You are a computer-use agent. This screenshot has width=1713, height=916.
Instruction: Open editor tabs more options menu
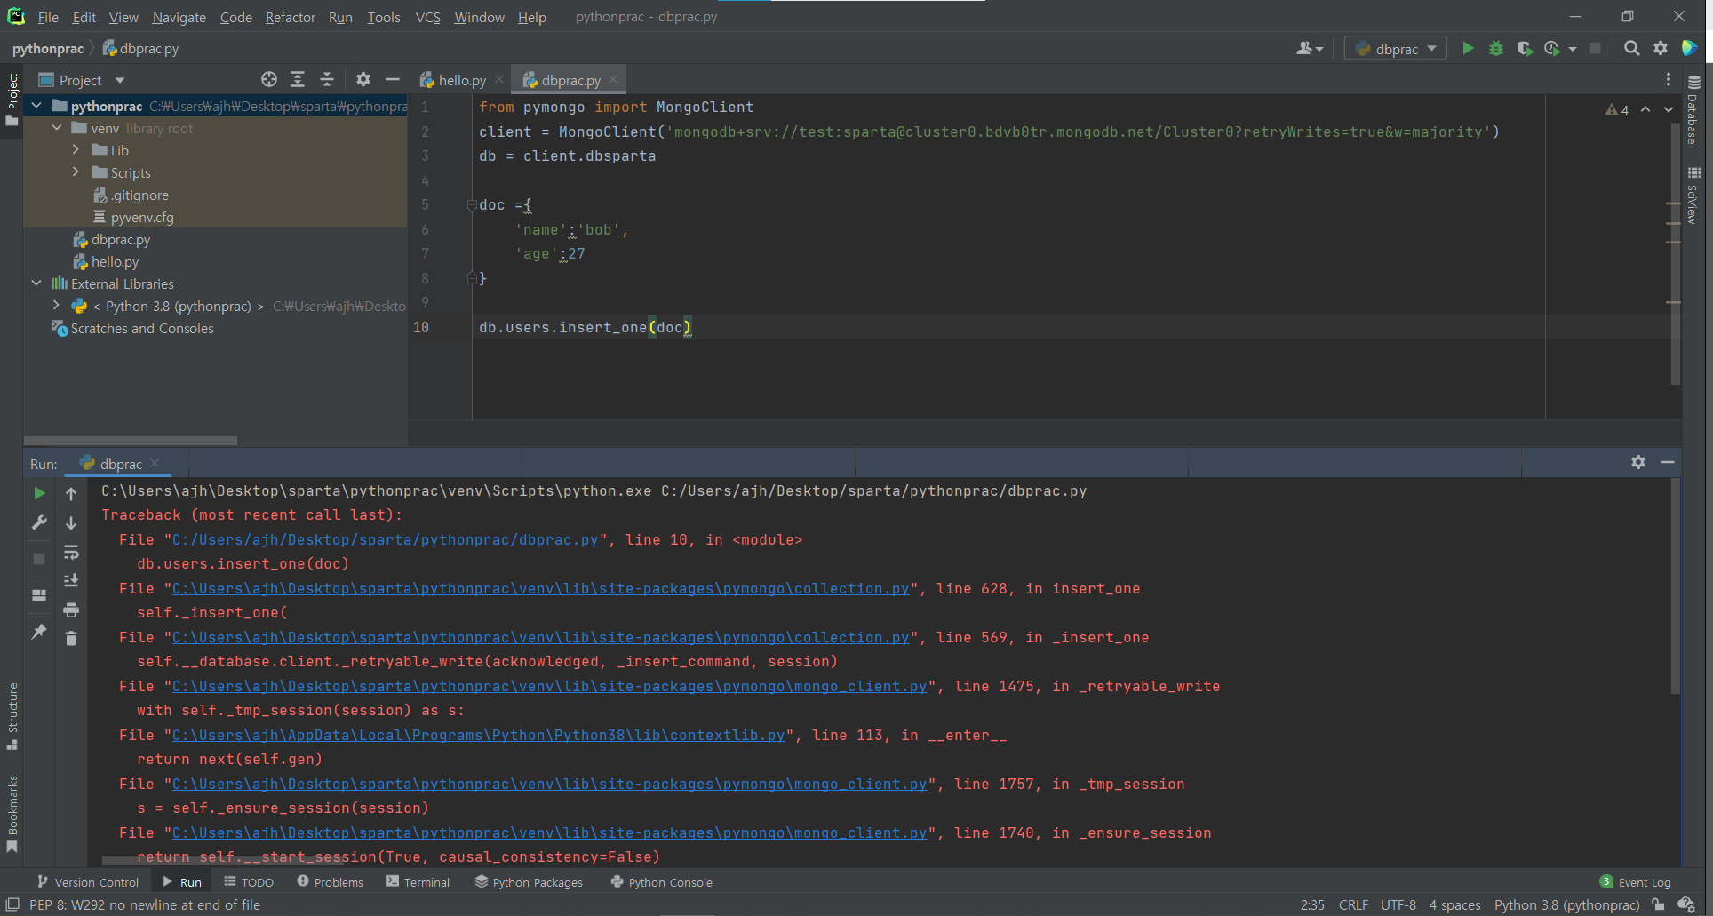pos(1669,80)
